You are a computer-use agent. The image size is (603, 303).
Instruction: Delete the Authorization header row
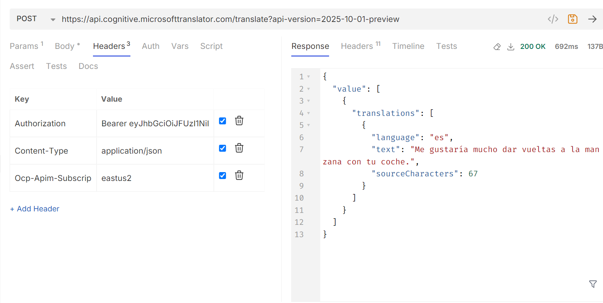pos(239,121)
